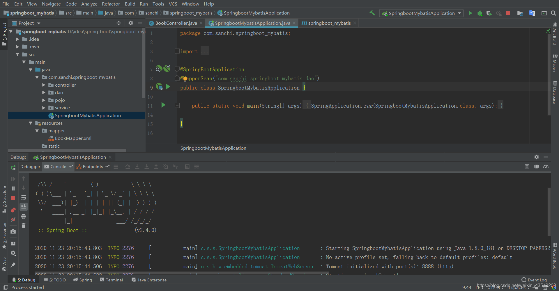Open Debug panel settings gear at right
559x291 pixels.
point(537,157)
